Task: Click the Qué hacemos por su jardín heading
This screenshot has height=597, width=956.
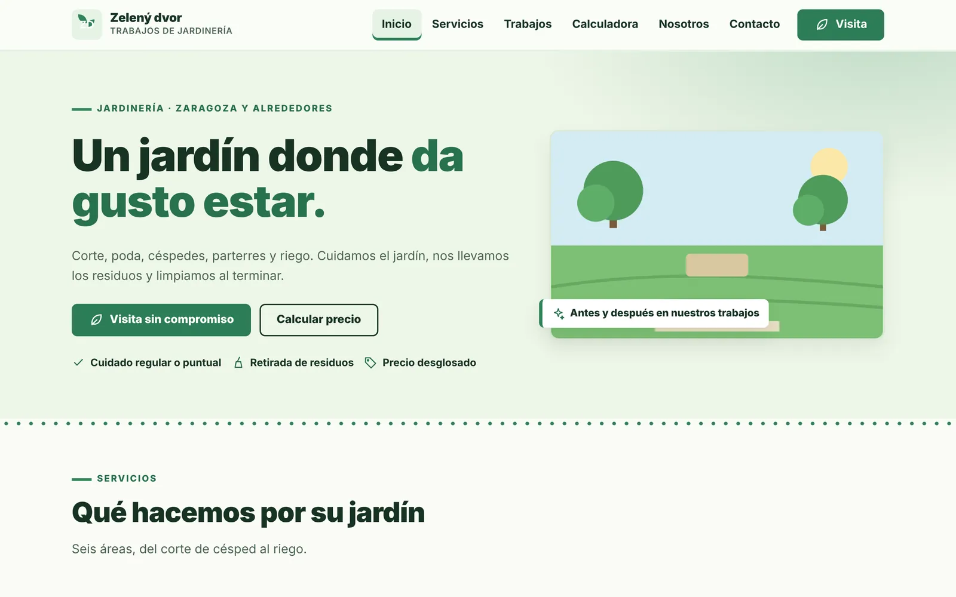Action: (248, 513)
